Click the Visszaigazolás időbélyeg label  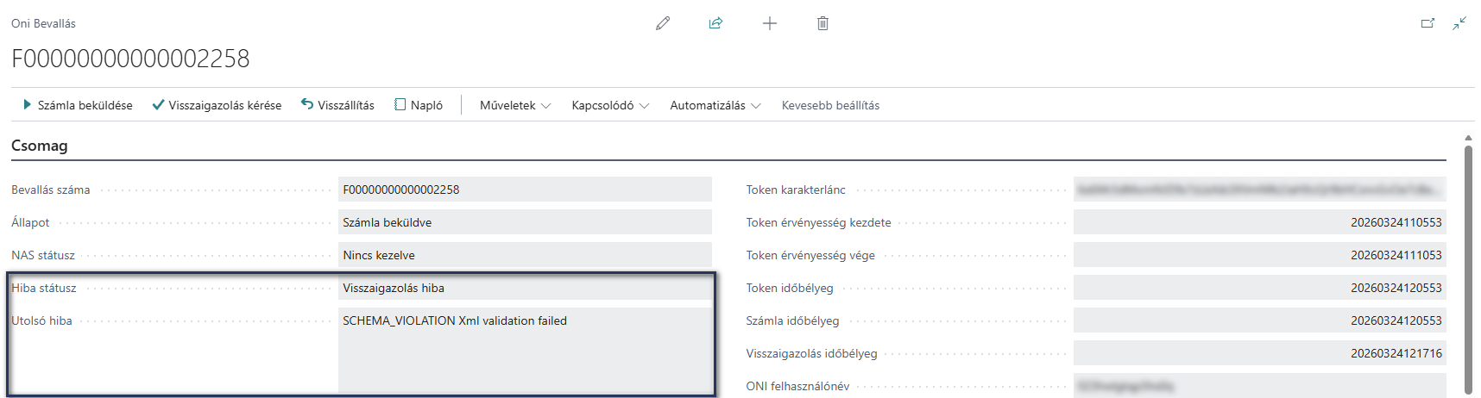[811, 353]
